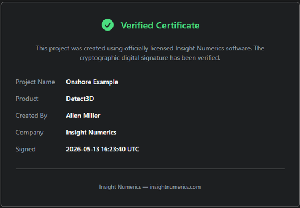Click the Company label
300x208 pixels.
click(x=30, y=133)
